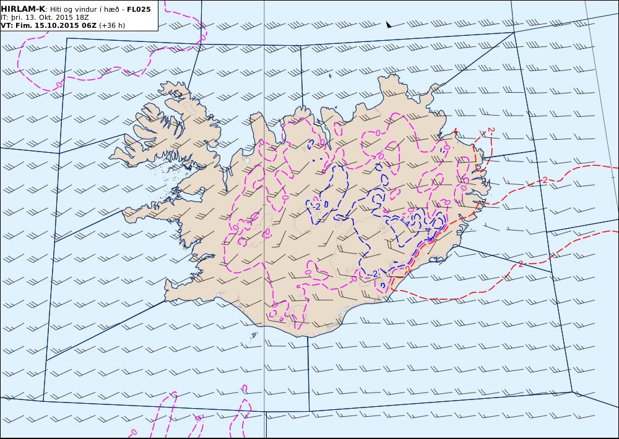
Task: Click the 'VT: Fim. 15.10.2015 06Z' valid time
Action: pos(48,25)
